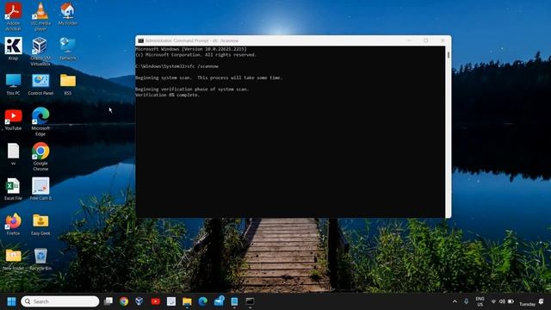
Task: Open VirtualBox from the taskbar
Action: [139, 301]
